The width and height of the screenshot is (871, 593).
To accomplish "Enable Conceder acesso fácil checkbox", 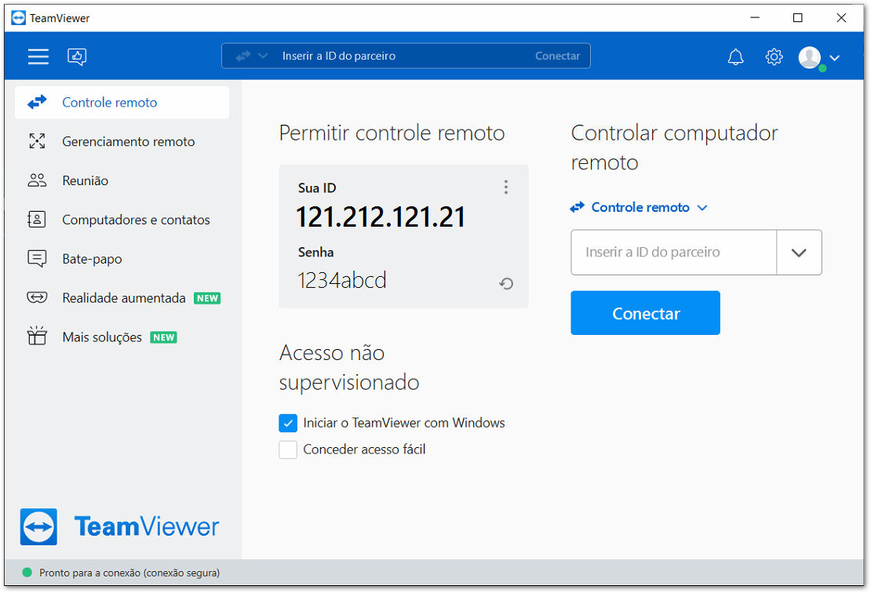I will 288,449.
